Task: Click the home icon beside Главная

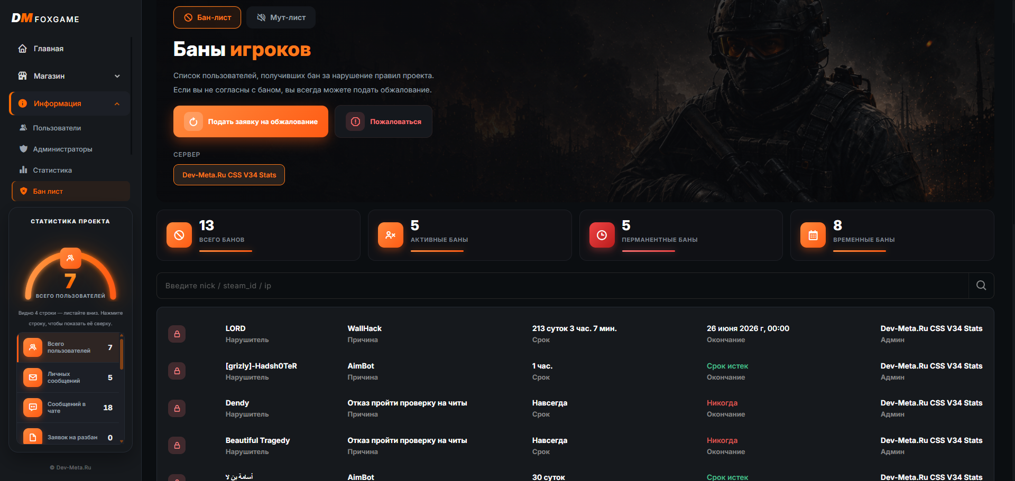Action: pos(22,49)
